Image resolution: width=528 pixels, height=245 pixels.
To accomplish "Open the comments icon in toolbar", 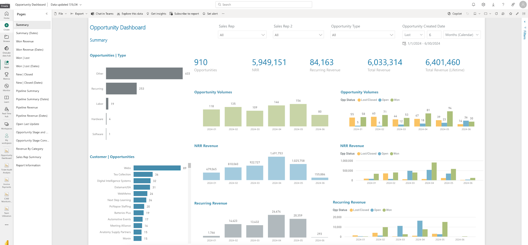I will click(x=503, y=14).
